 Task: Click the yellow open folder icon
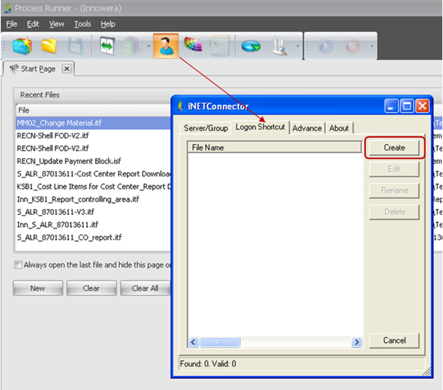pos(49,46)
